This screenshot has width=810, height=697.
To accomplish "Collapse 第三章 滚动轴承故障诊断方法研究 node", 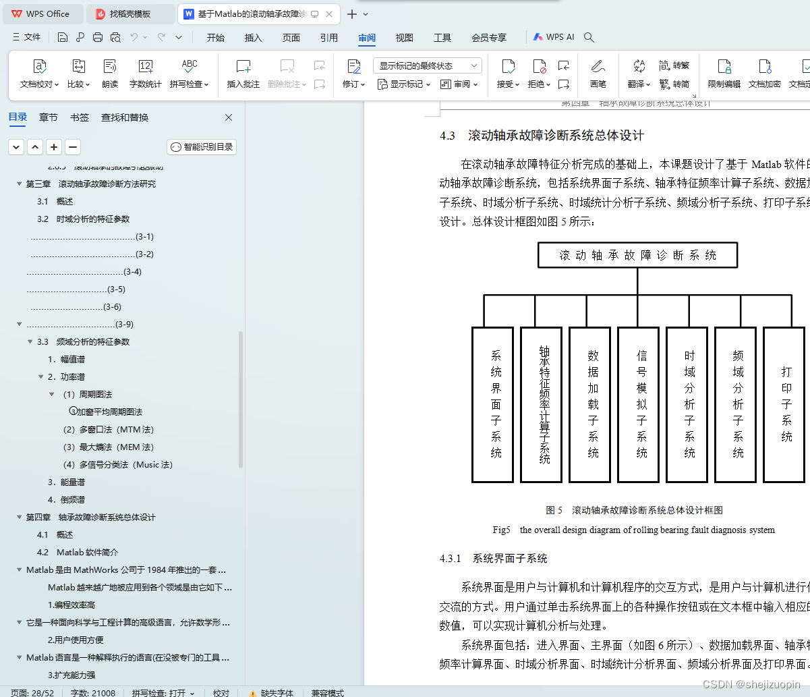I will [x=19, y=184].
